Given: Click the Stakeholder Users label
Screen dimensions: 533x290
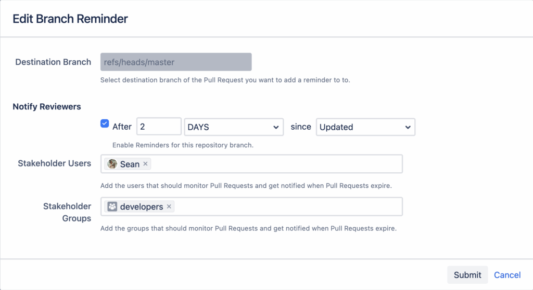Looking at the screenshot, I should (54, 163).
